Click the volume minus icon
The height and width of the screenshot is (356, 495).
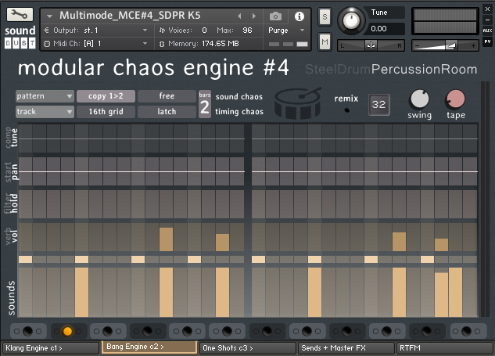pyautogui.click(x=417, y=46)
